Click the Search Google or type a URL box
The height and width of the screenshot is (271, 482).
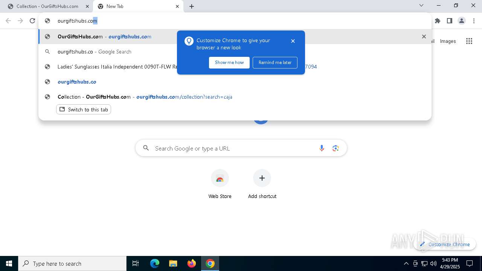[x=241, y=148]
